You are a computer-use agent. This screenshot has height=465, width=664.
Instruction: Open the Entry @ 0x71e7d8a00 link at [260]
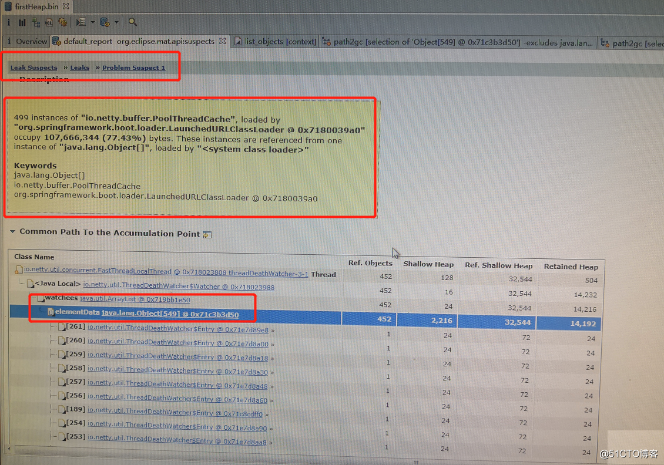pos(178,342)
